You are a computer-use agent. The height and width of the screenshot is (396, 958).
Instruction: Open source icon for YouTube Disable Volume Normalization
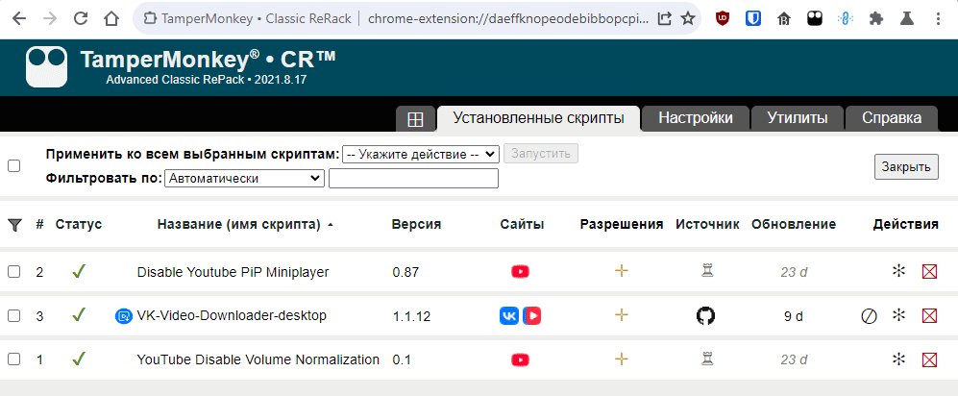707,359
